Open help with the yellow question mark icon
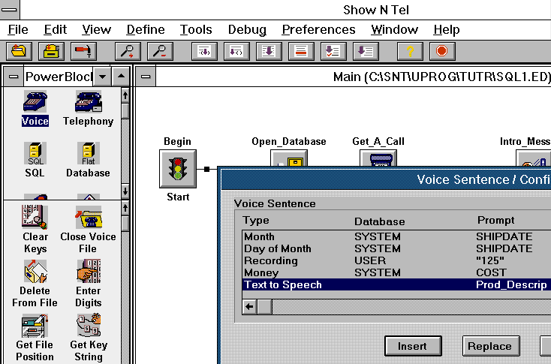 point(410,51)
